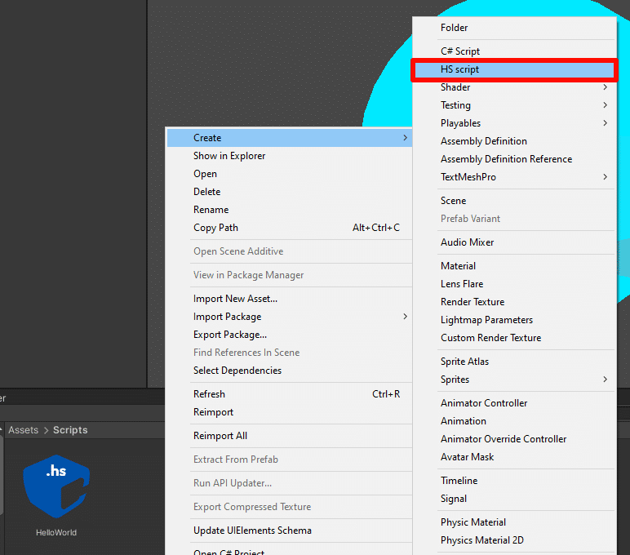Choose Reimport All
The image size is (630, 555).
[289, 436]
